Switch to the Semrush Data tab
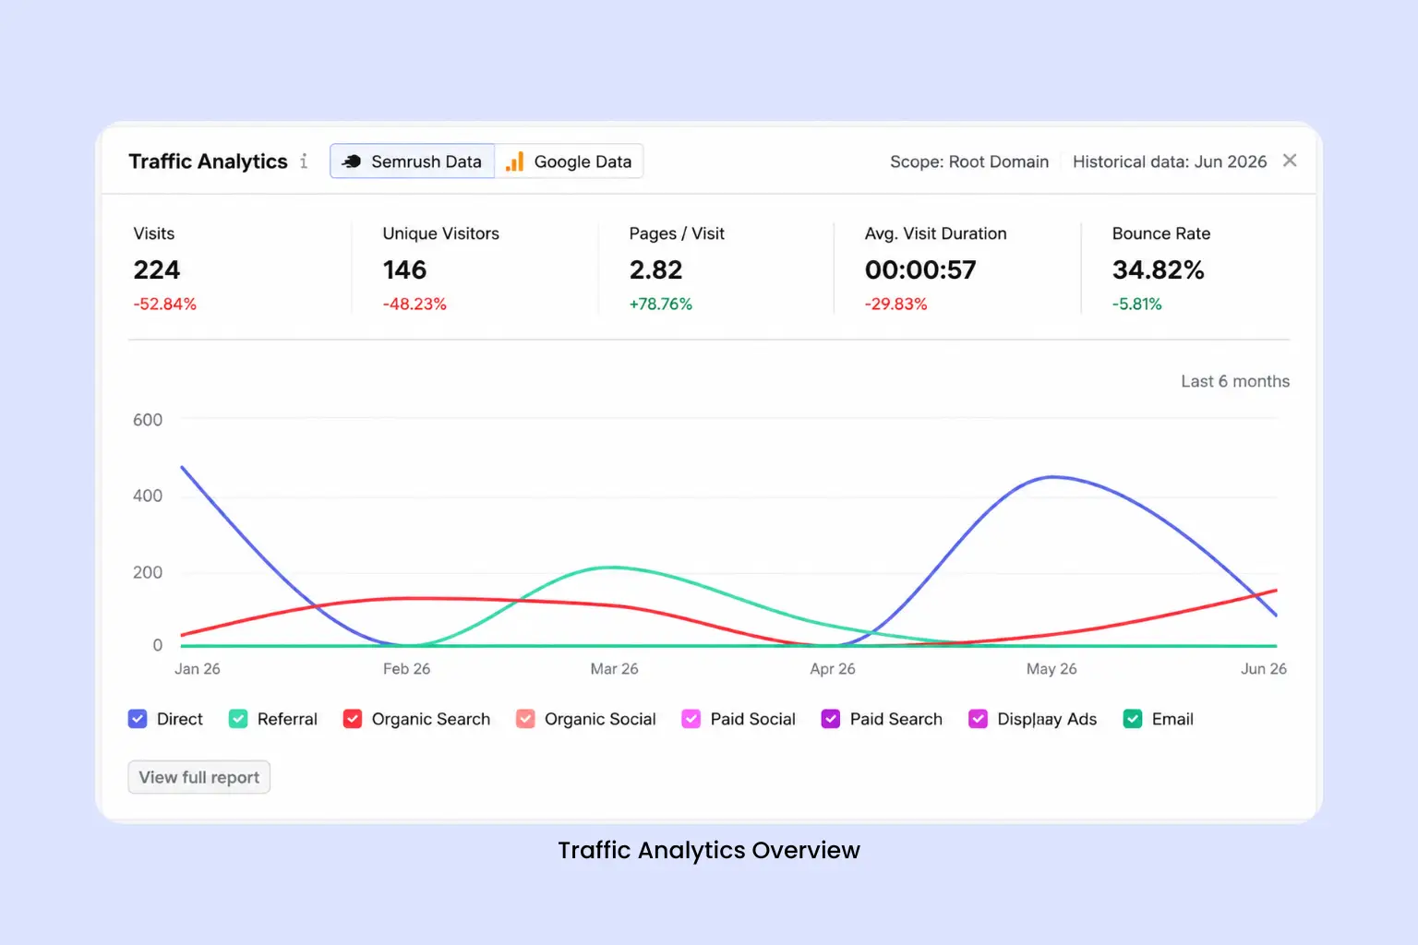This screenshot has width=1418, height=945. pyautogui.click(x=412, y=161)
